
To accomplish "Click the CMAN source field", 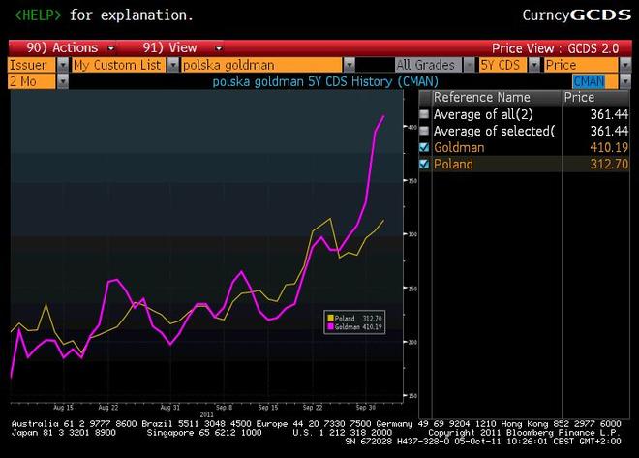I will coord(594,82).
